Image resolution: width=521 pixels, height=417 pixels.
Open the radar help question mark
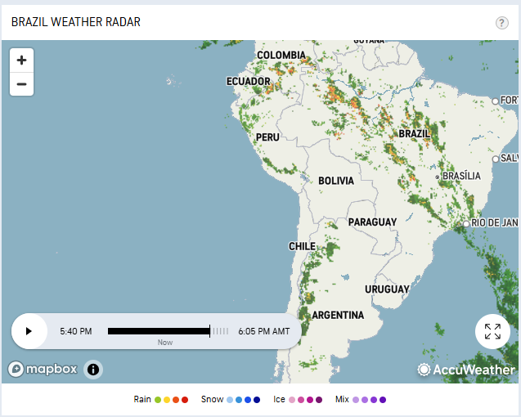(x=501, y=23)
